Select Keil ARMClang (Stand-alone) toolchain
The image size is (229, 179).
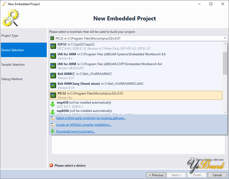[x=136, y=85]
